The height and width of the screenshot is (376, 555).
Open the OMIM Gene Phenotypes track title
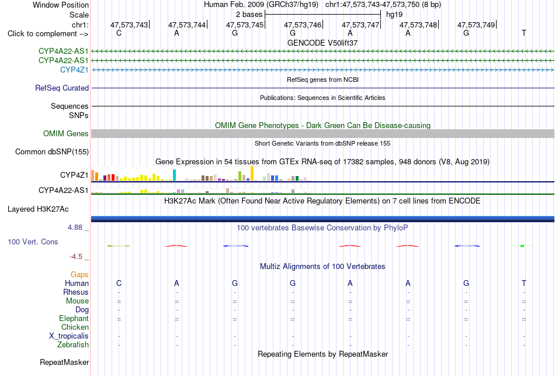322,126
